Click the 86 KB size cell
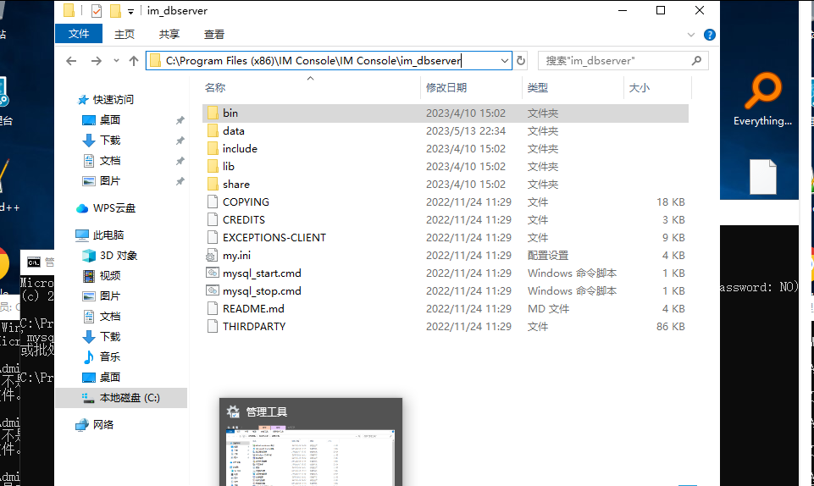 pos(670,326)
